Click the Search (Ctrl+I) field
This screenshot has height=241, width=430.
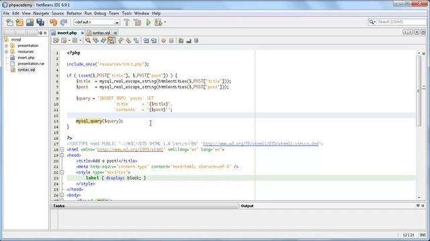coord(402,22)
